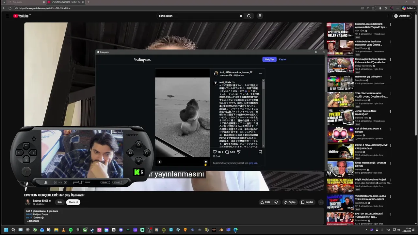The height and width of the screenshot is (235, 418).
Task: Click the browser address bar URL
Action: click(45, 8)
